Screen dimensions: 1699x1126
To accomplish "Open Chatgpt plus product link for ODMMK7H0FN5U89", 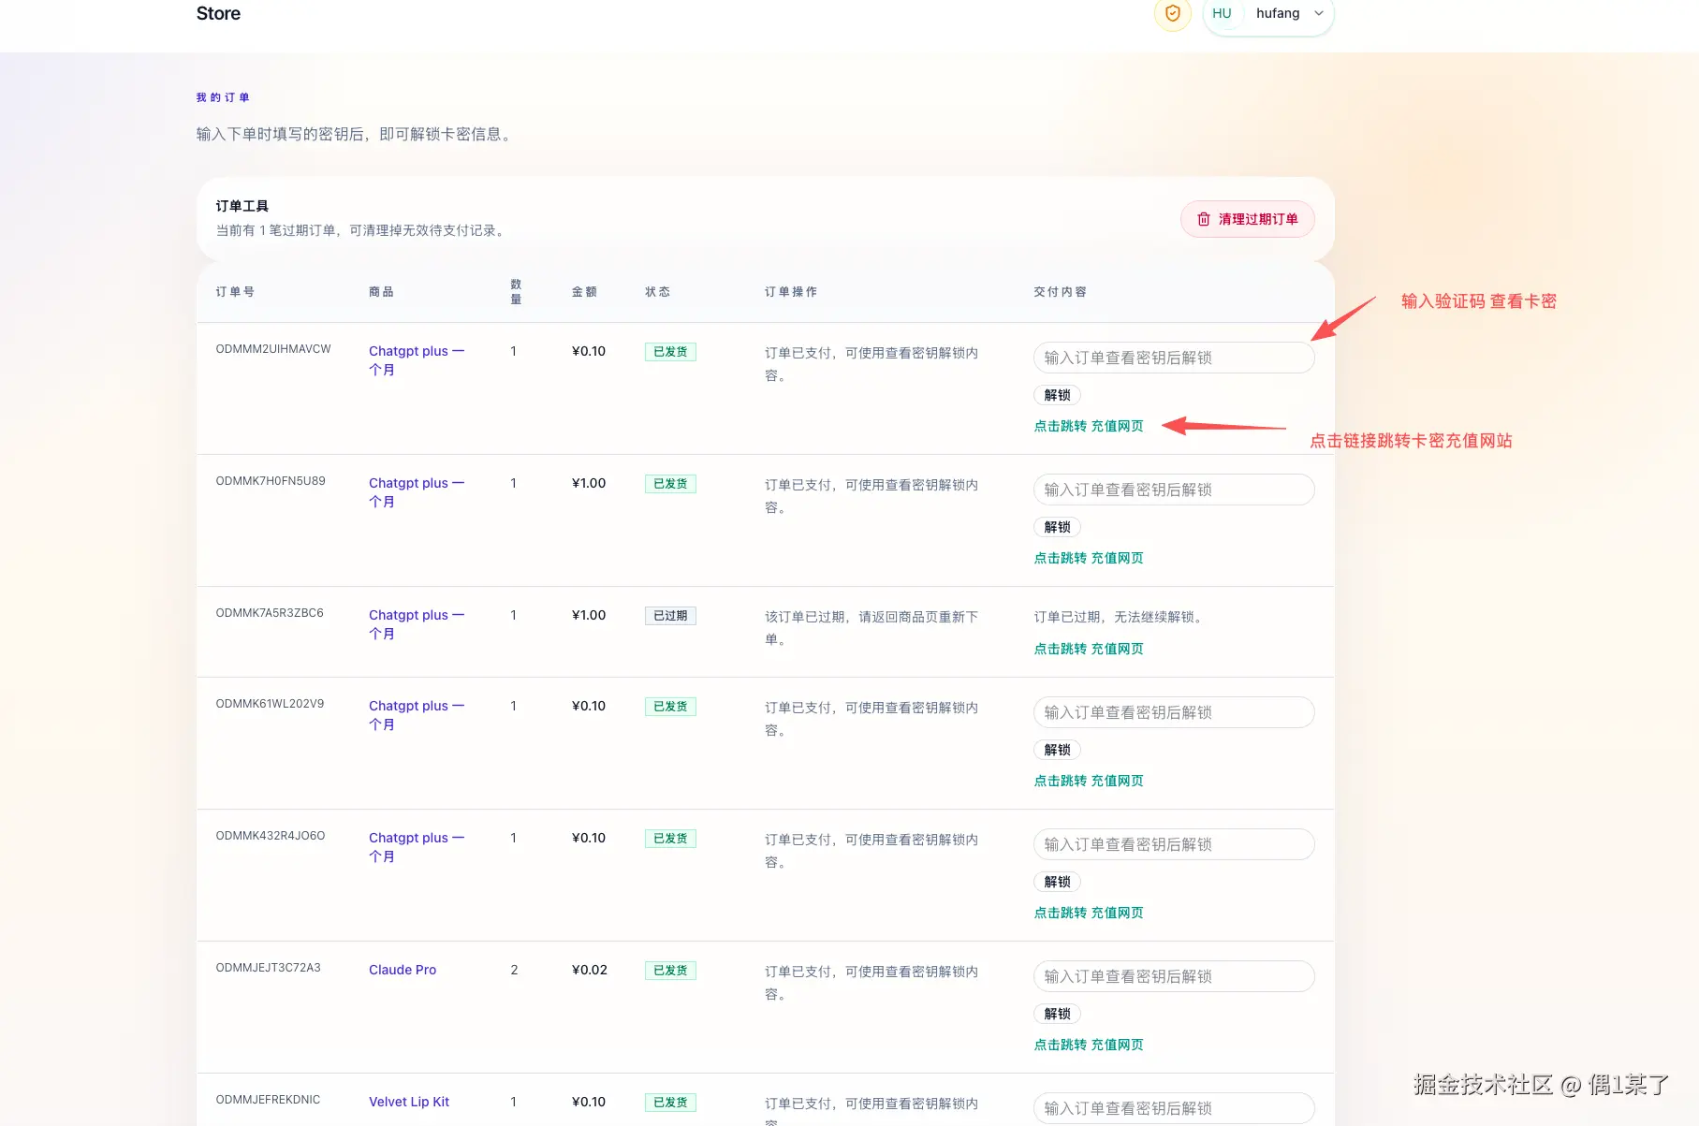I will 417,492.
